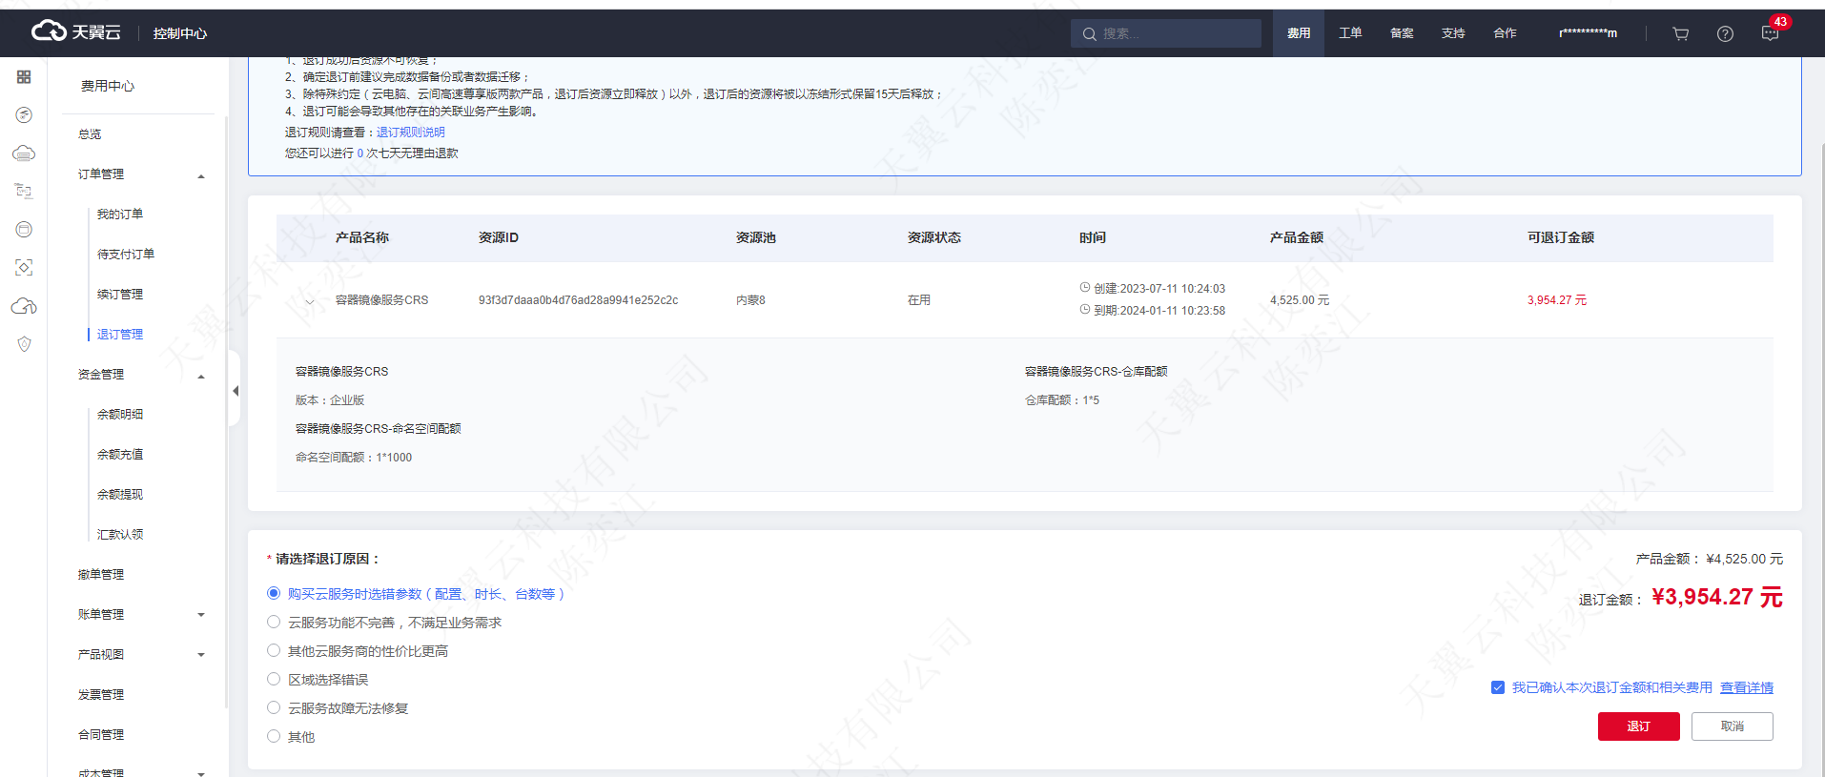
Task: Open the help question mark icon
Action: 1725,33
